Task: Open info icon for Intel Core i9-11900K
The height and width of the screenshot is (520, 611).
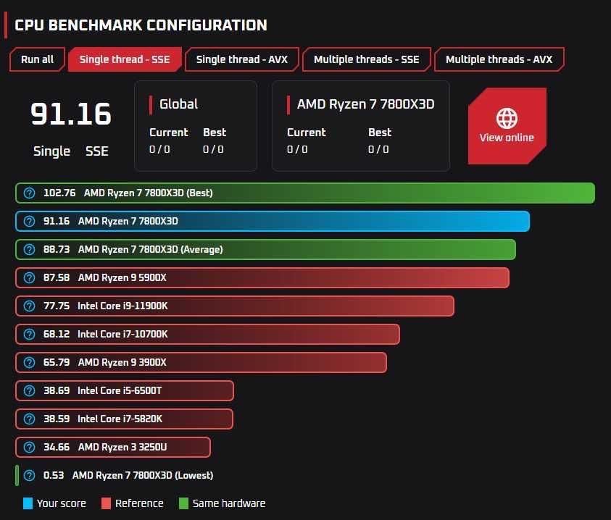Action: pyautogui.click(x=29, y=306)
